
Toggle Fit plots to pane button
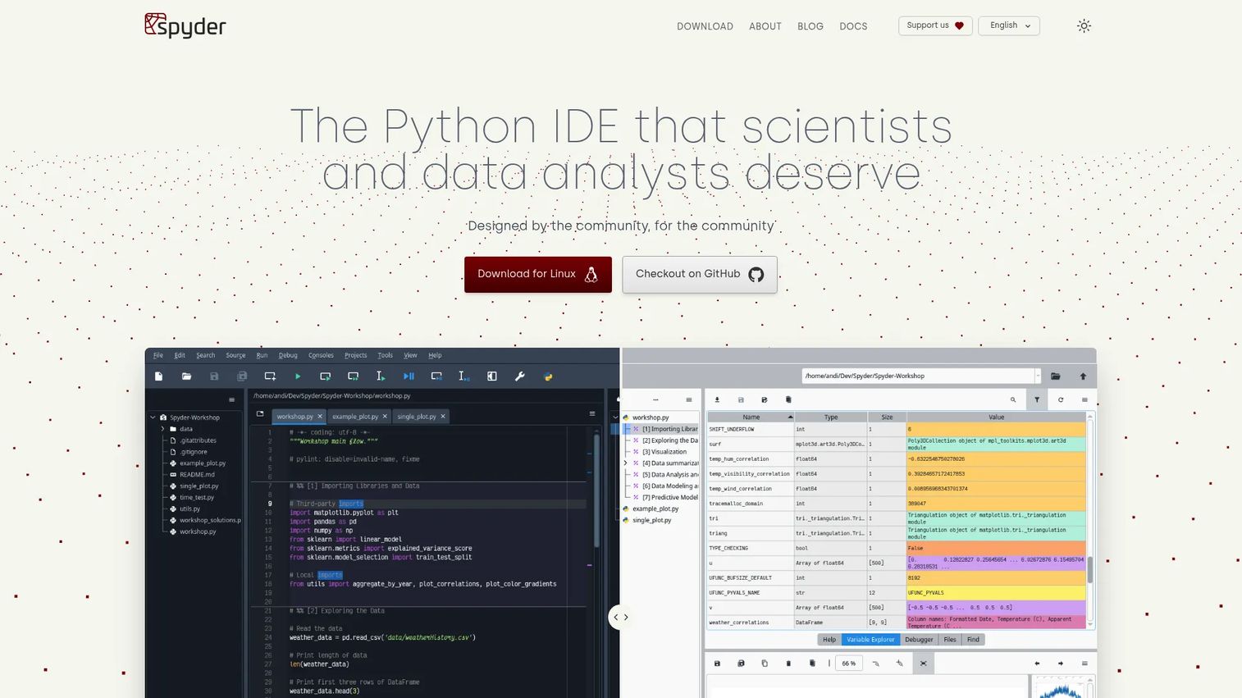tap(924, 664)
